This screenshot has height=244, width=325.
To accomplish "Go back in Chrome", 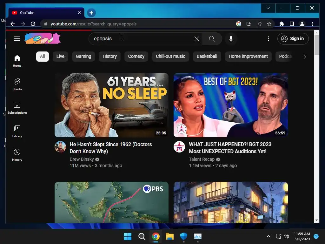I will [13, 24].
